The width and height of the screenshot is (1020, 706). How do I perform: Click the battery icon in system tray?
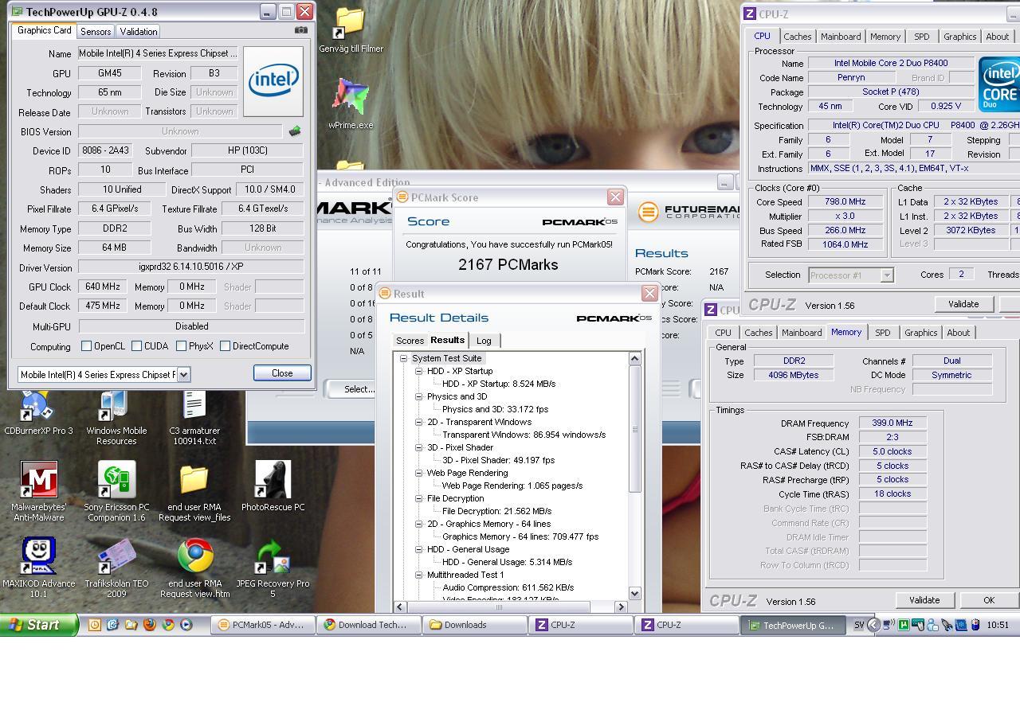coord(975,625)
